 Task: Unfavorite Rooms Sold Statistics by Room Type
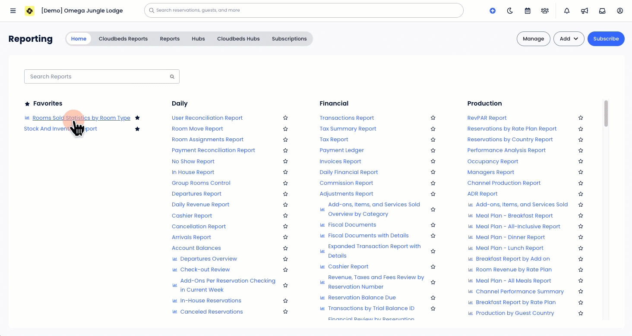137,117
